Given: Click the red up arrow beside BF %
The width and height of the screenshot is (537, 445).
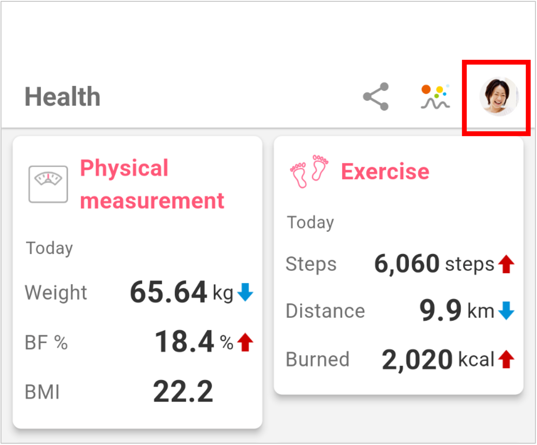Looking at the screenshot, I should (x=245, y=342).
